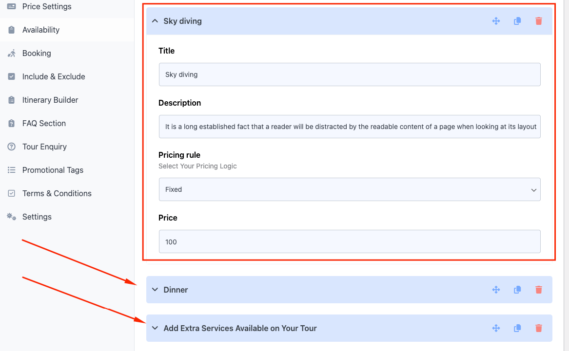Delete the Add Extra Services item

coord(538,328)
